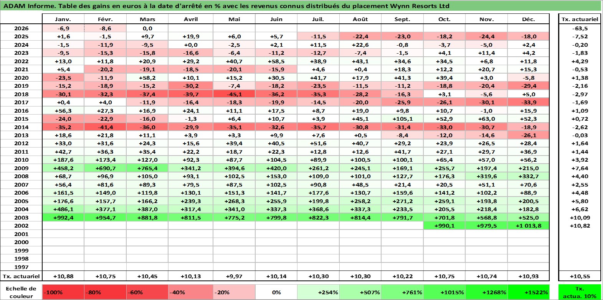Select the +9,97 Mai actuarial rate cell

click(x=234, y=276)
